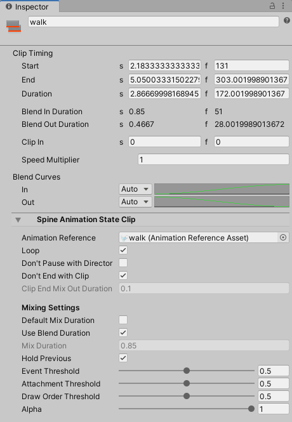Viewport: 292px width, 422px height.
Task: Click the walk clip thumbnail icon
Action: point(13,26)
